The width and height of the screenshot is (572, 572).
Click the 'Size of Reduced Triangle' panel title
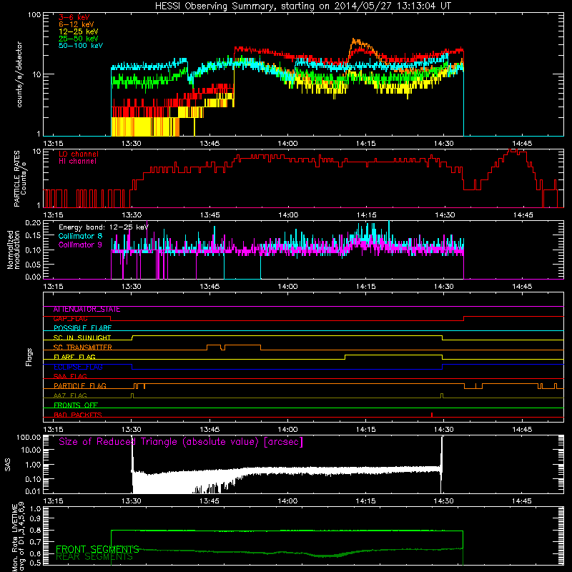(181, 442)
